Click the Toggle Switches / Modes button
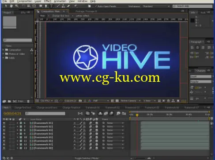Image resolution: width=215 pixels, height=160 pixels. [87, 158]
